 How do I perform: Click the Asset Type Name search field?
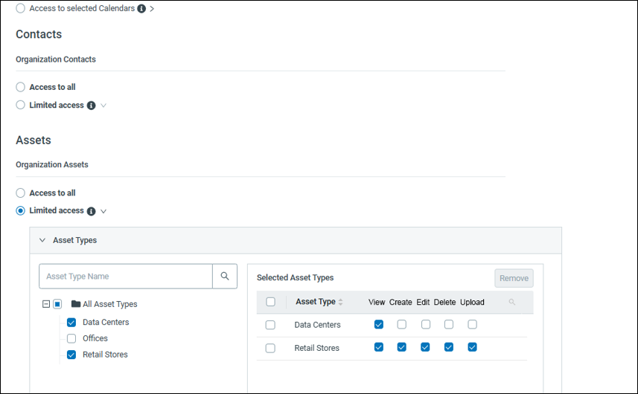pyautogui.click(x=126, y=277)
